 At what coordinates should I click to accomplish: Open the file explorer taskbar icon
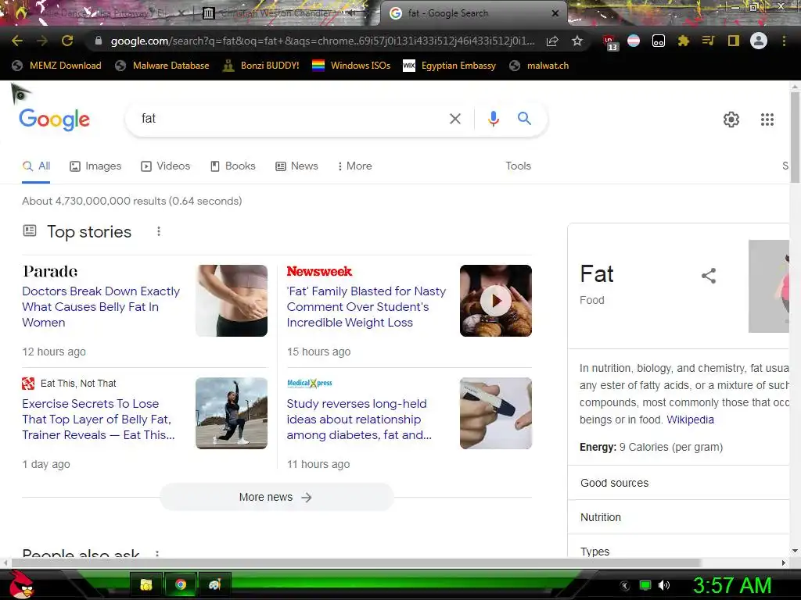click(146, 584)
